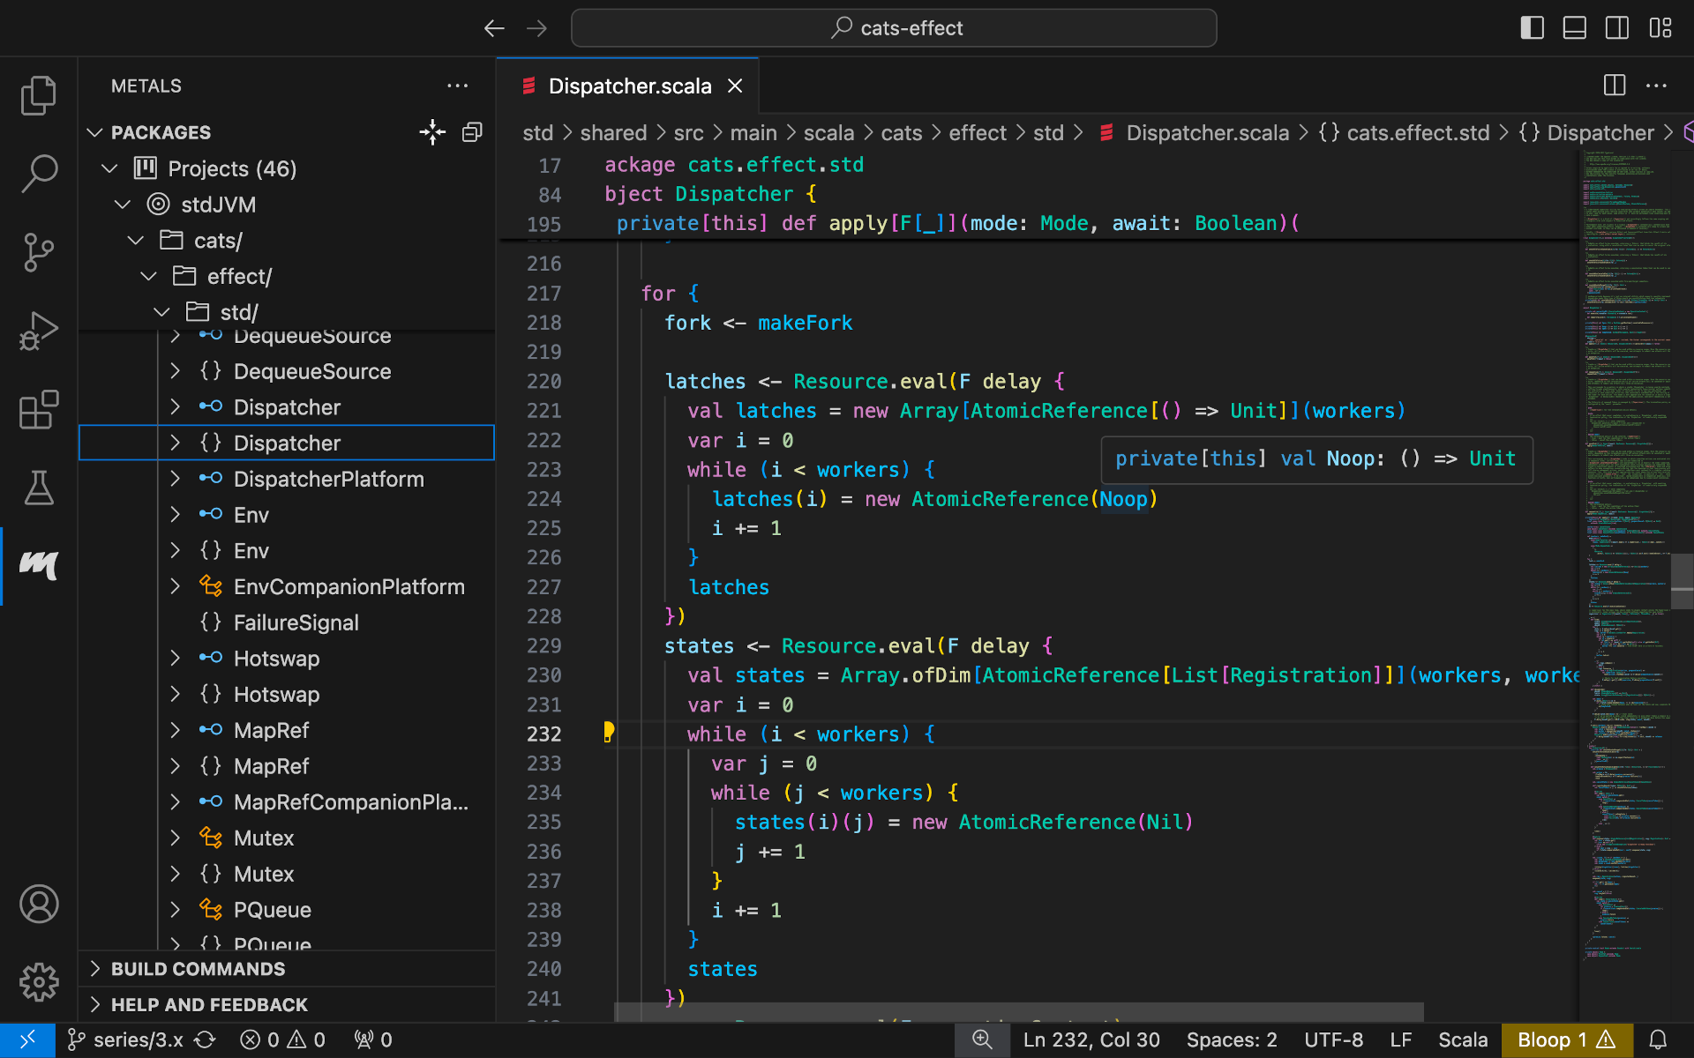Collapse the stdJVM tree node
Image resolution: width=1694 pixels, height=1058 pixels.
pyautogui.click(x=123, y=205)
